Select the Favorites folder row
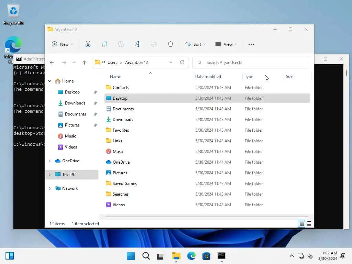 [x=207, y=130]
